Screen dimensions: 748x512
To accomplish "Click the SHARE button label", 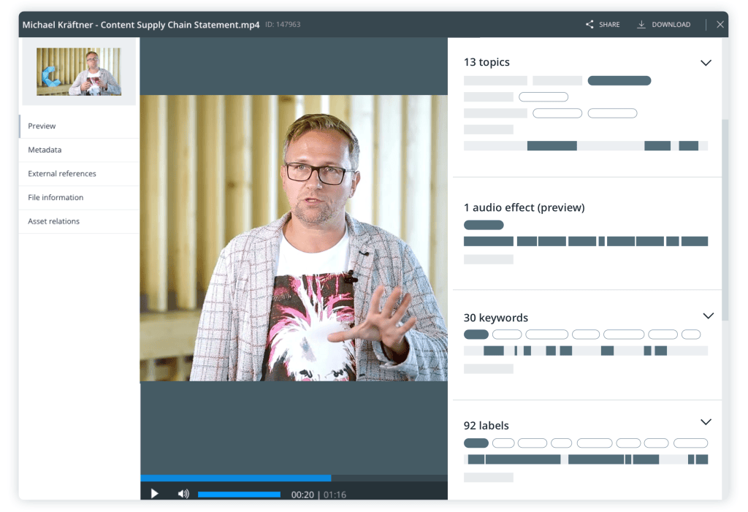I will pyautogui.click(x=608, y=24).
